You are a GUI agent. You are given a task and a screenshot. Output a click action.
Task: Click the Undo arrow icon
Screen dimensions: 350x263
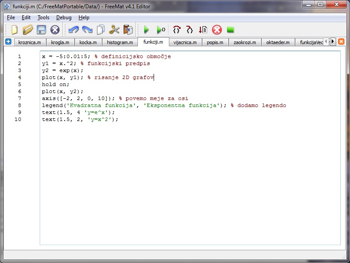73,30
